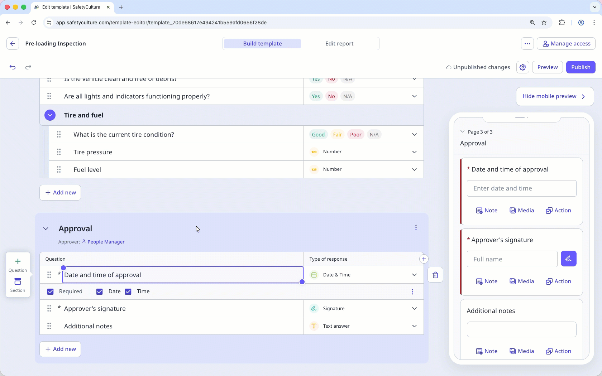The image size is (602, 376).
Task: Grab drag handle for Tire pressure question
Action: pos(59,152)
